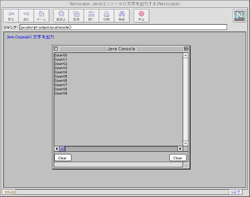
Task: Click the 'Count7' line in console
Action: (61, 85)
